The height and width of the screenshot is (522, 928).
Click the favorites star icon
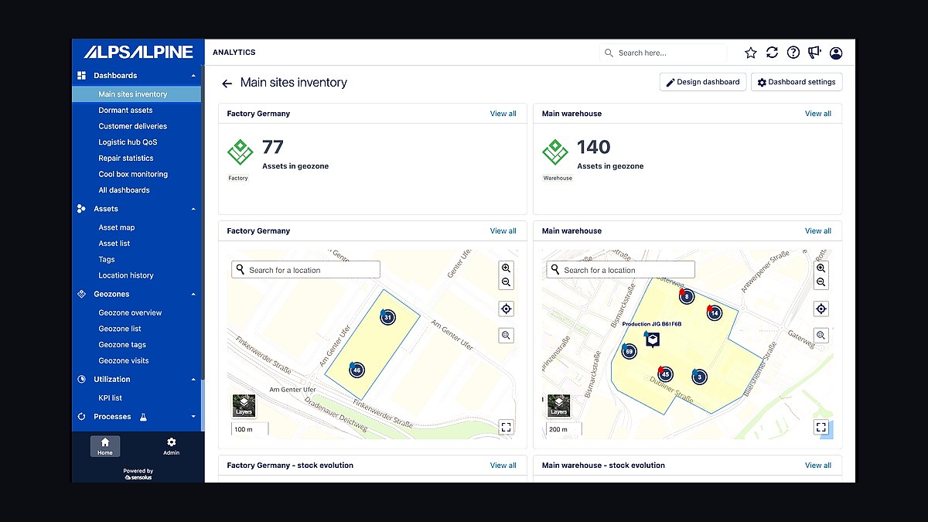point(750,53)
